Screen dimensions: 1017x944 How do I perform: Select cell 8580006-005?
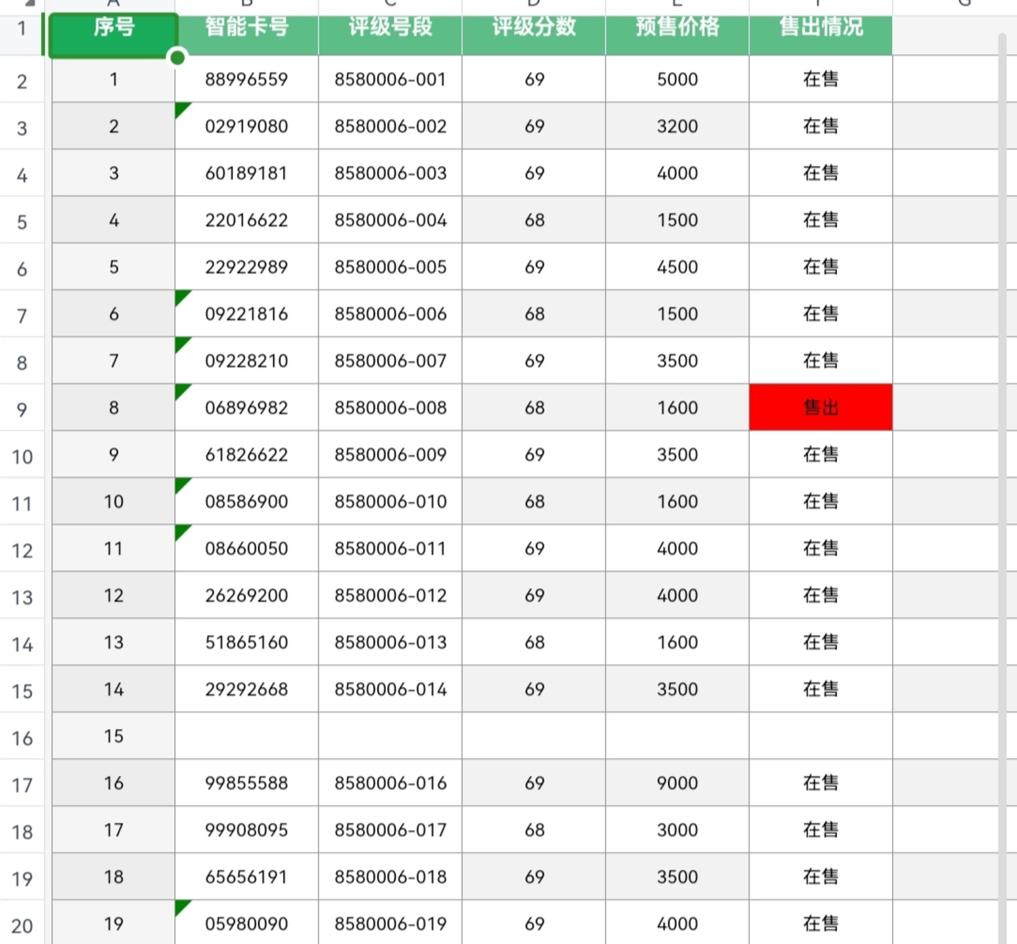click(x=390, y=267)
